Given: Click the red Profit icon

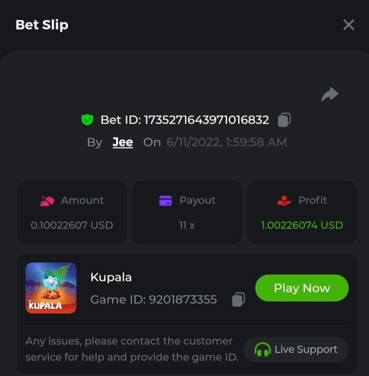Looking at the screenshot, I should [284, 200].
